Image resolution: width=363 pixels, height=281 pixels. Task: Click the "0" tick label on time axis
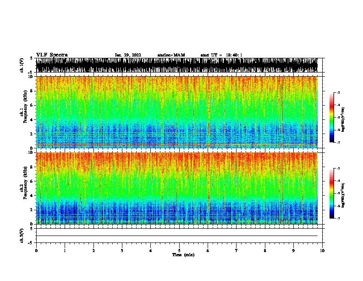(x=36, y=251)
